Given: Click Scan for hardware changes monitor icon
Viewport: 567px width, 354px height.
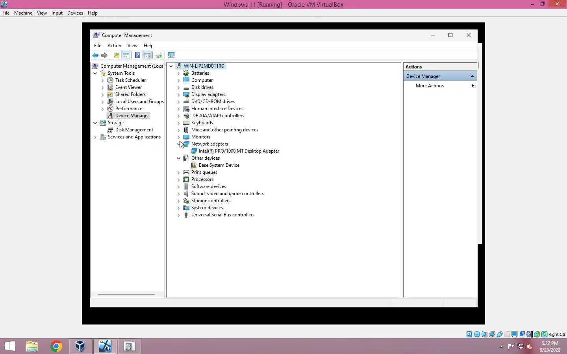Looking at the screenshot, I should (x=171, y=55).
